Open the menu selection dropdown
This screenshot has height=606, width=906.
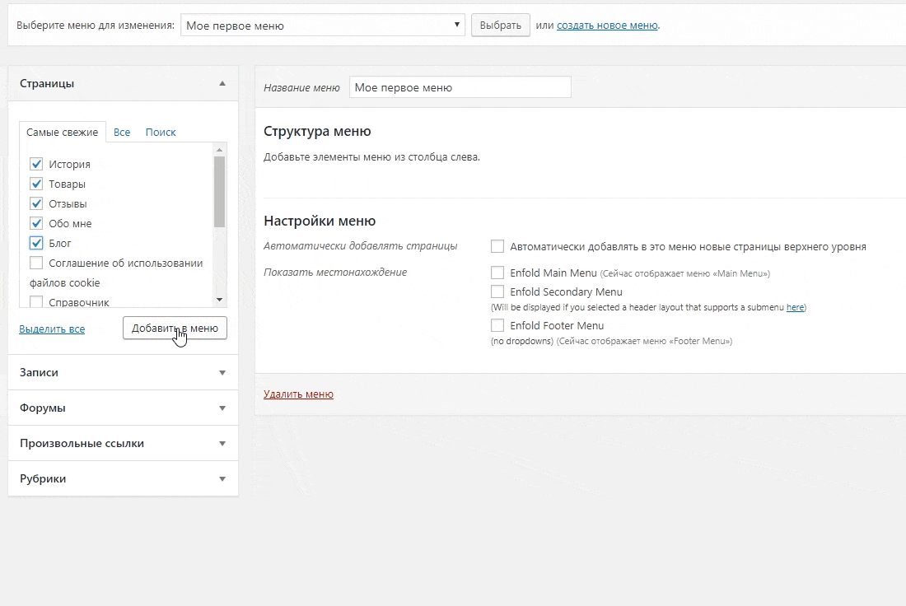(322, 26)
